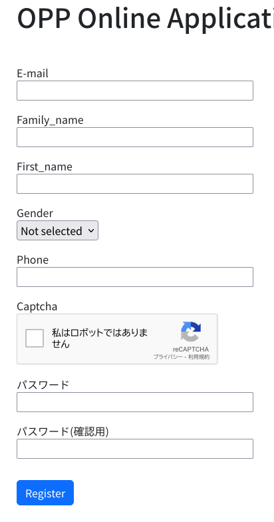Click the reCAPTCHA logo icon
Viewport: 274px width, 522px height.
[191, 332]
